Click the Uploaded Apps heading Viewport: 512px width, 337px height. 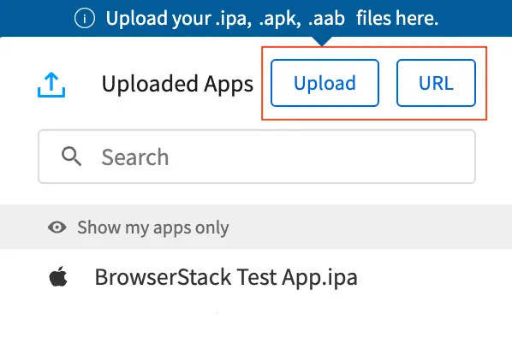coord(177,84)
